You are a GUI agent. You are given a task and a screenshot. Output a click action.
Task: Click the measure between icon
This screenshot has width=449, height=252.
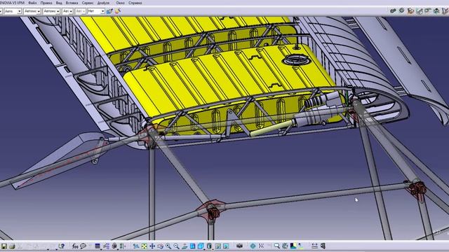314,246
